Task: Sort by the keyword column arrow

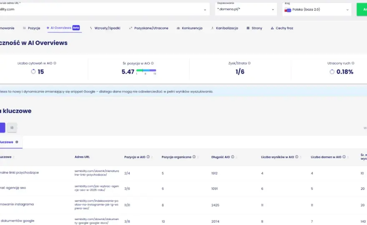Action: 14,157
